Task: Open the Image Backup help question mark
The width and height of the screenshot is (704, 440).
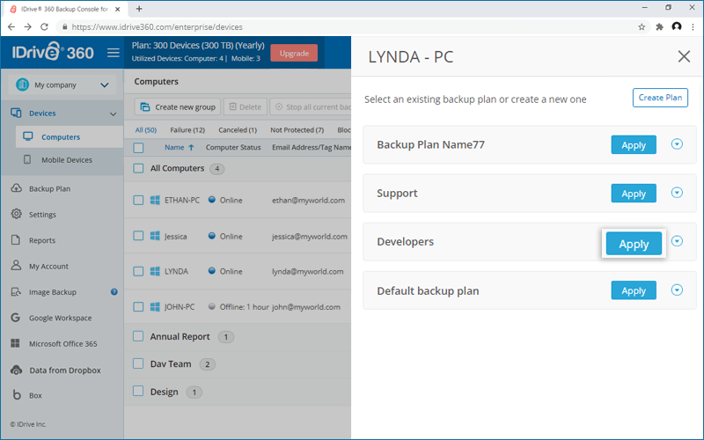Action: point(114,292)
